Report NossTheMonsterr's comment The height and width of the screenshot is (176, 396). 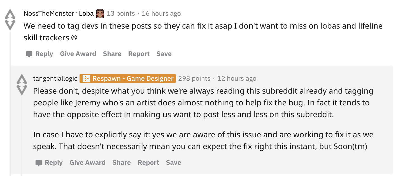(x=139, y=54)
